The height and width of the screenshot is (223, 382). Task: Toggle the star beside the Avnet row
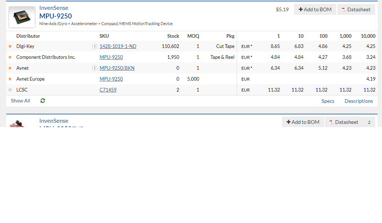point(10,68)
